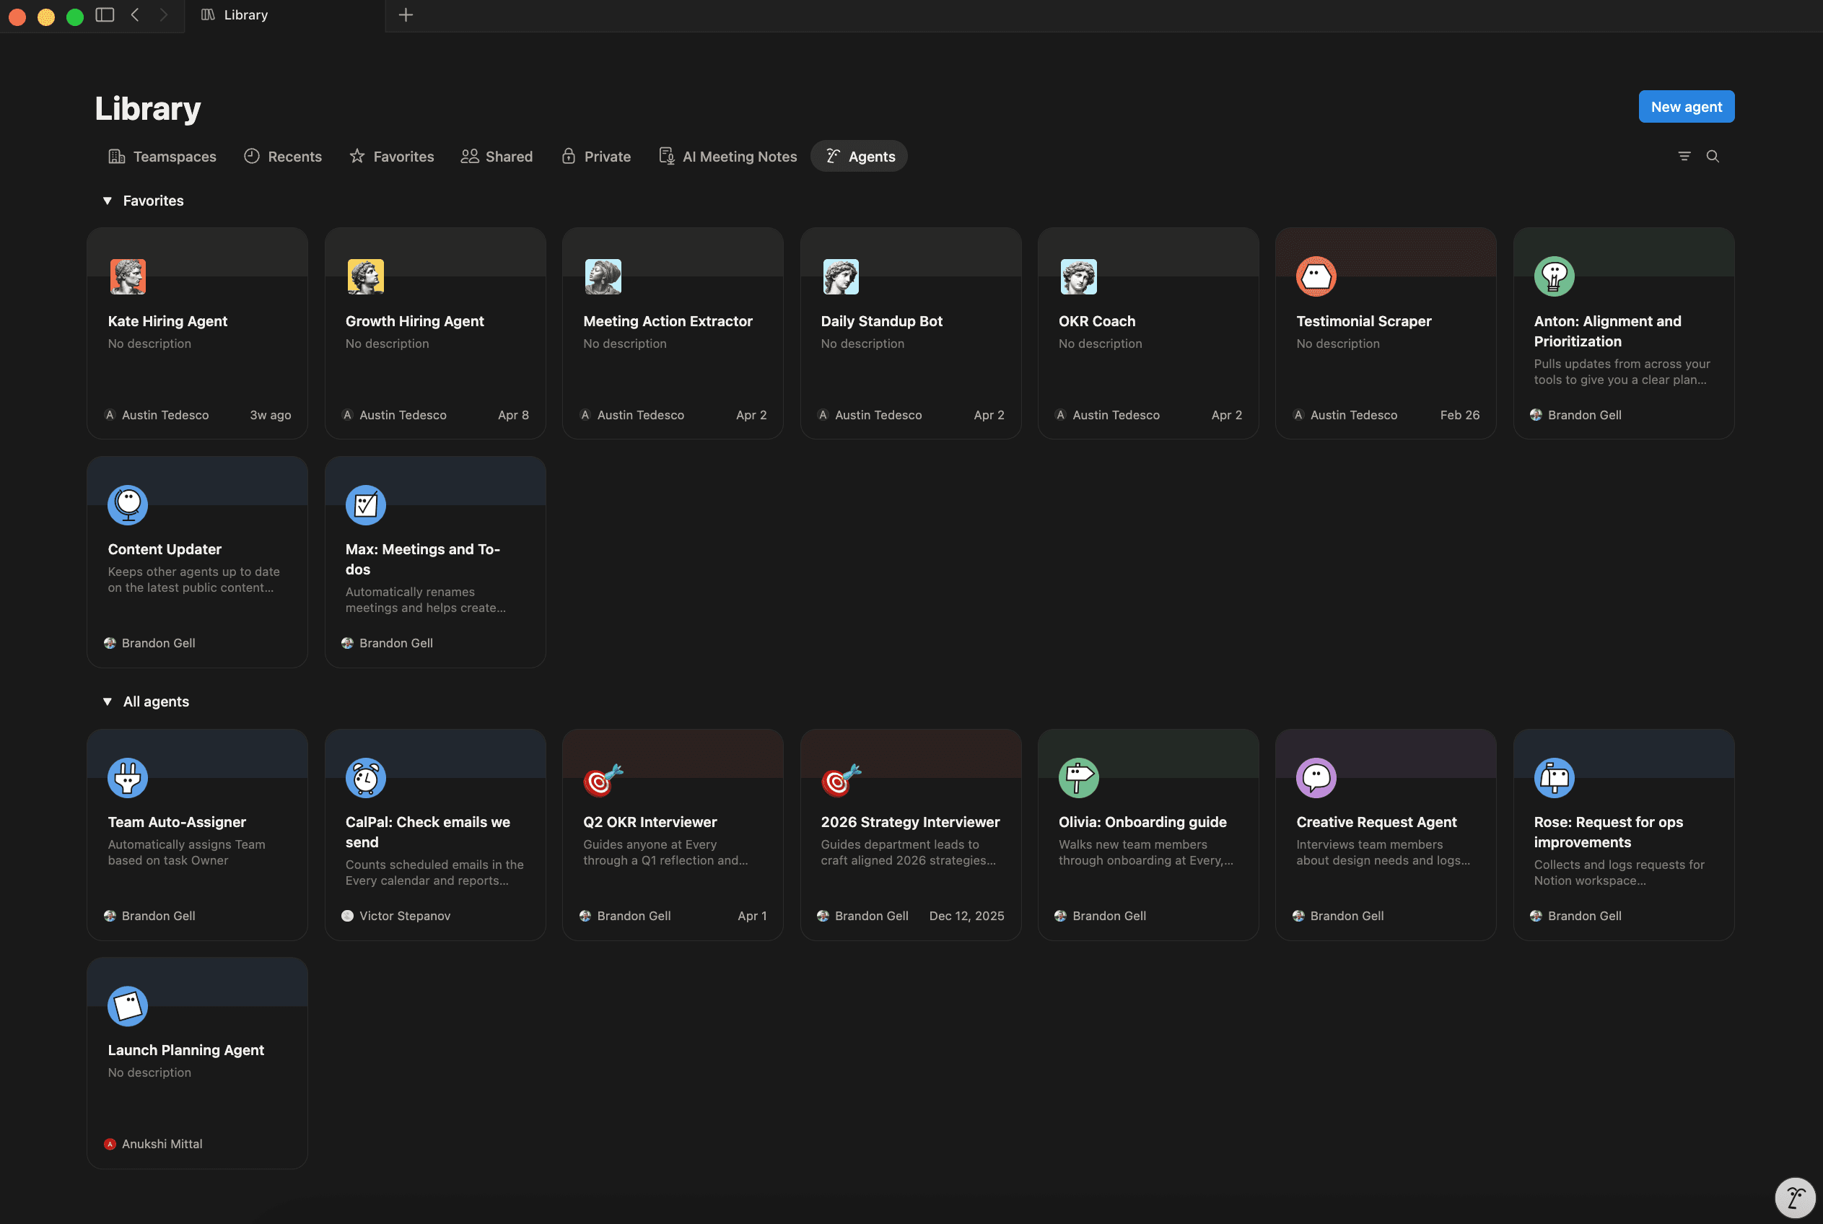This screenshot has width=1823, height=1224.
Task: Click author Victor Stepanov on CalPal card
Action: pos(404,916)
